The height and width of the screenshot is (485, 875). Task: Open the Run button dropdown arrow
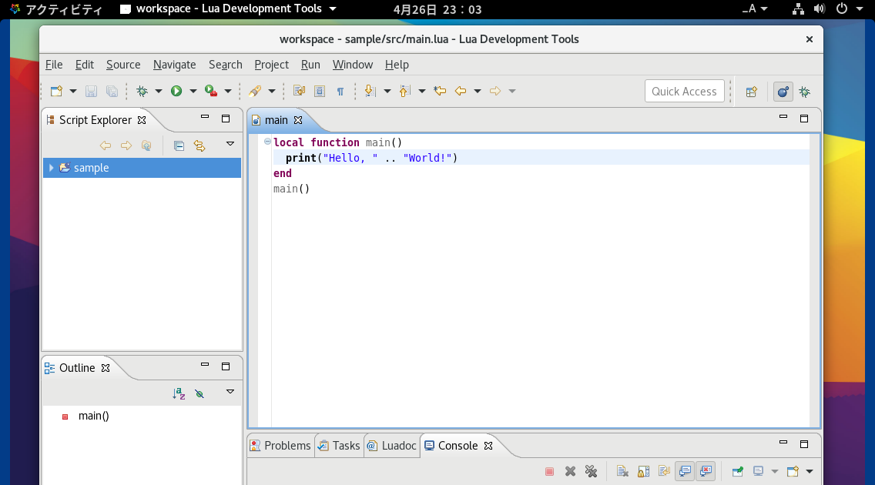194,91
